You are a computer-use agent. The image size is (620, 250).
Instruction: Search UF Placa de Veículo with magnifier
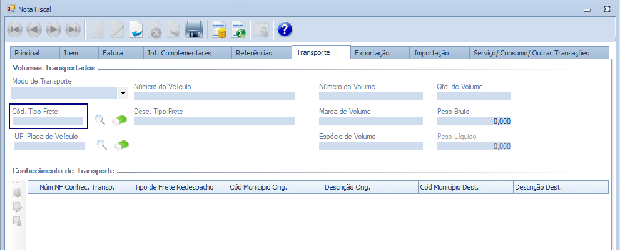(x=102, y=145)
